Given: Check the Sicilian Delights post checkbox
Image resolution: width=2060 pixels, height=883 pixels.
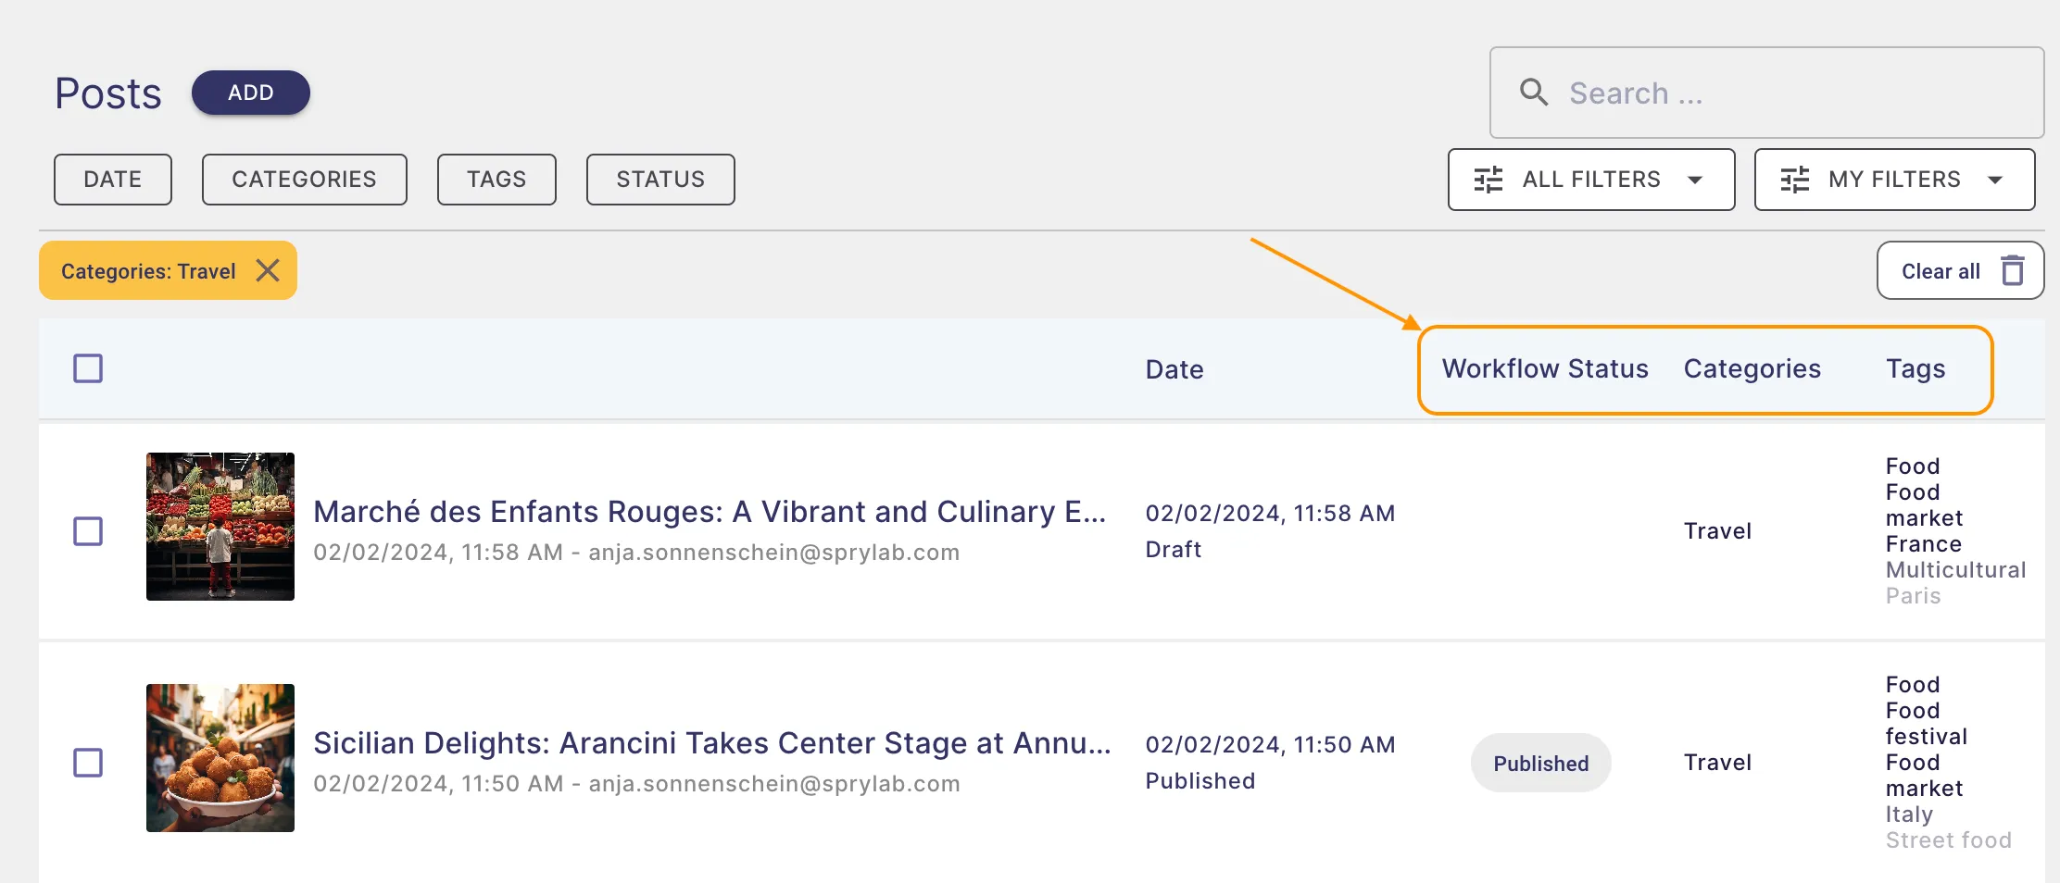Looking at the screenshot, I should [88, 763].
